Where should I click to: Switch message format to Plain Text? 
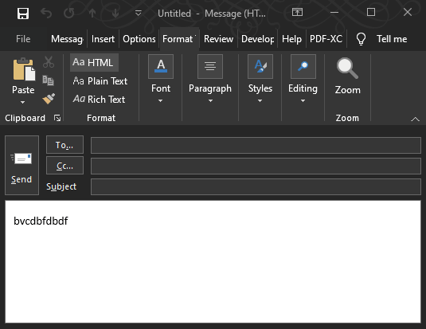pos(100,81)
